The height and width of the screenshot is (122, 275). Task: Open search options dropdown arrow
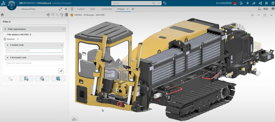(x=159, y=3)
